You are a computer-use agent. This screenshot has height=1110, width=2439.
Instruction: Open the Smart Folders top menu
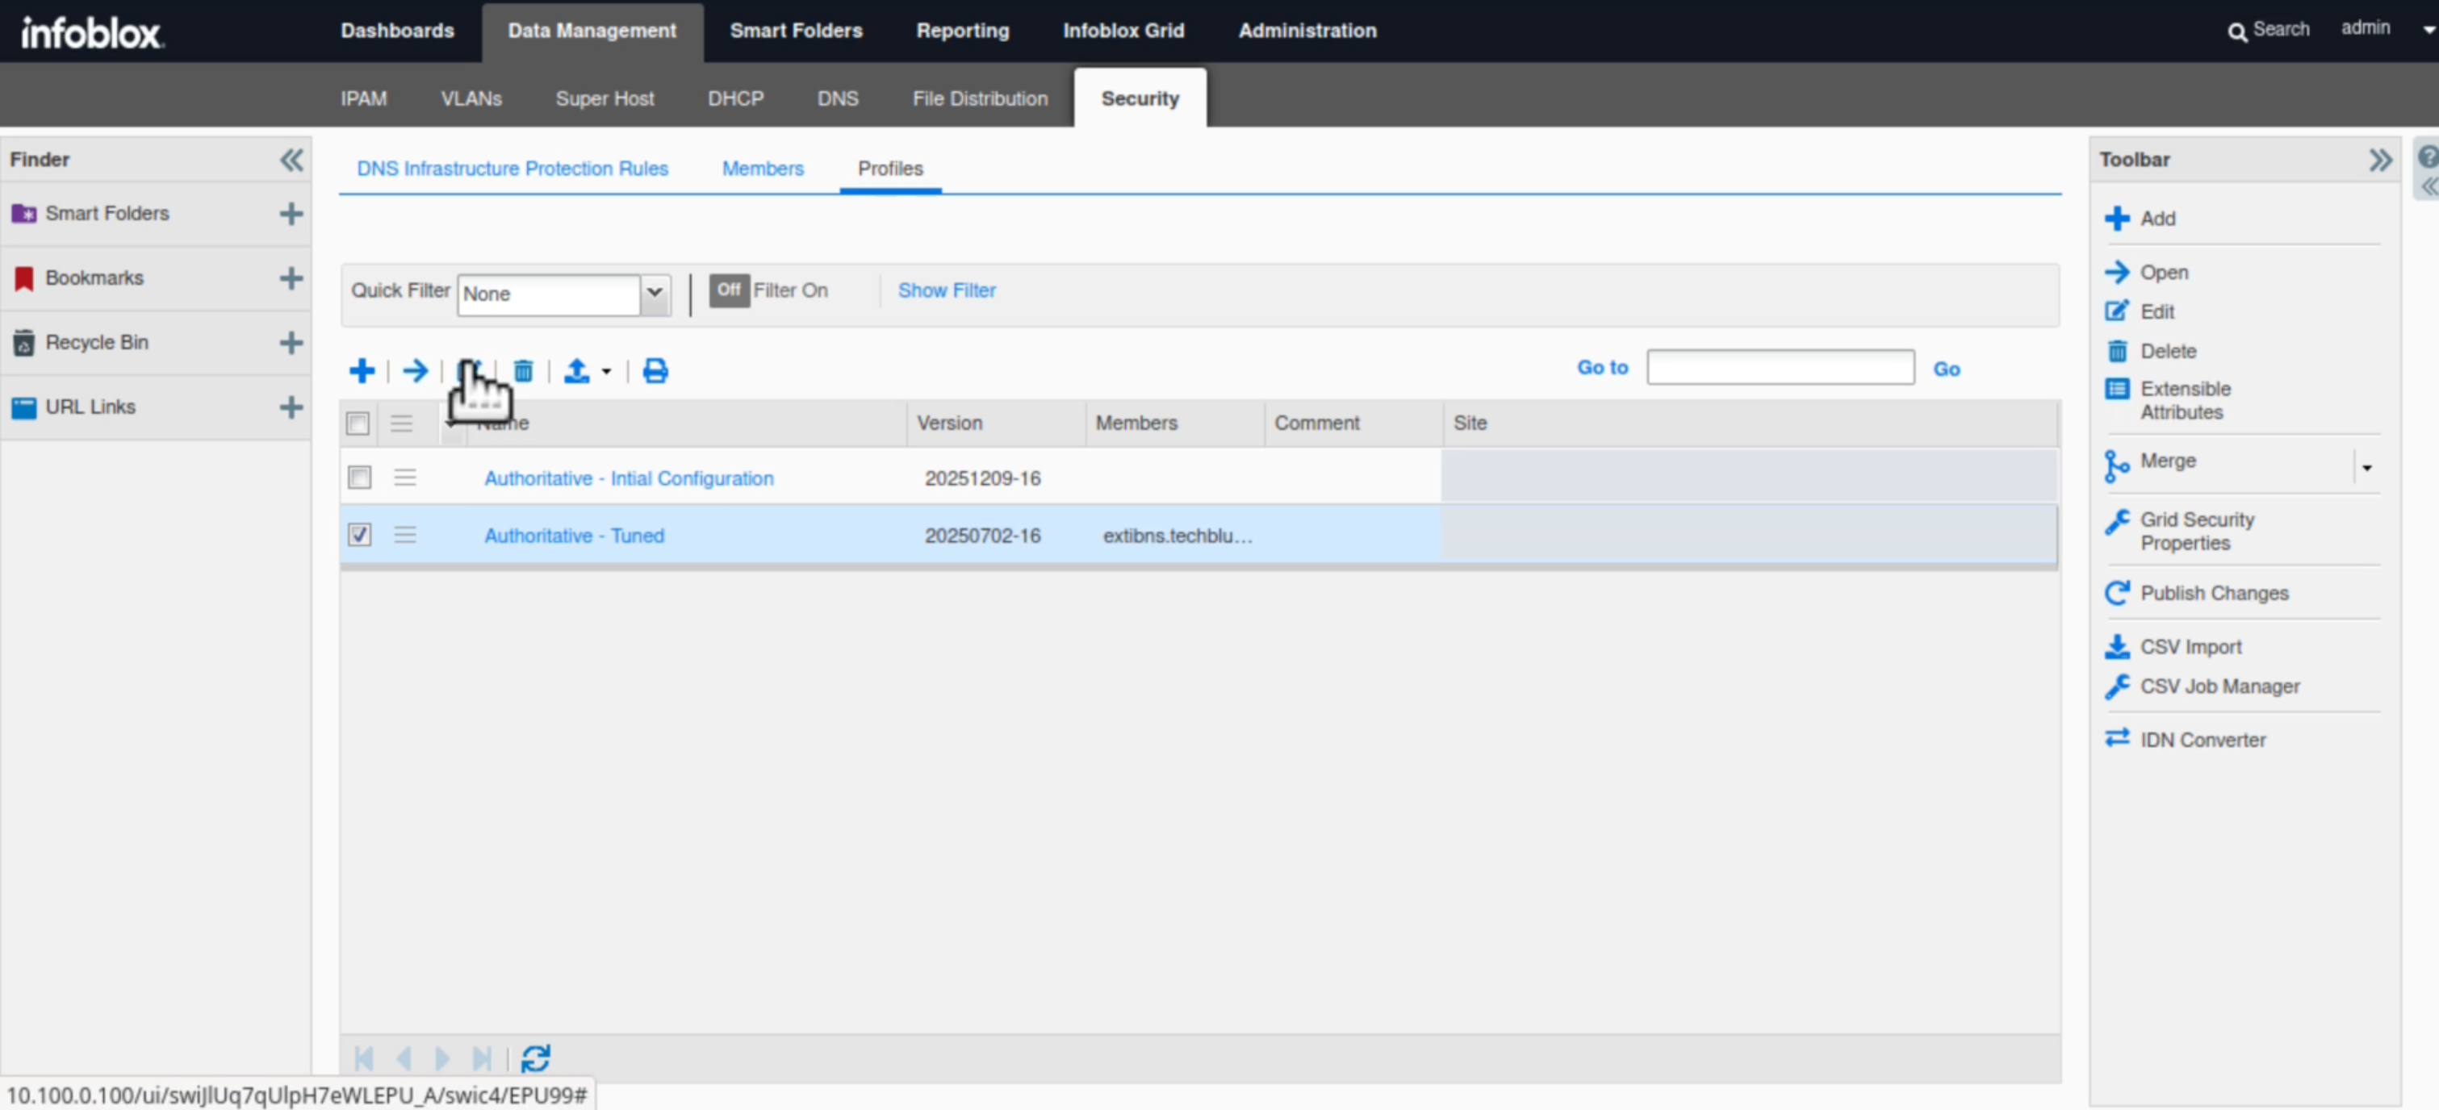click(x=797, y=31)
